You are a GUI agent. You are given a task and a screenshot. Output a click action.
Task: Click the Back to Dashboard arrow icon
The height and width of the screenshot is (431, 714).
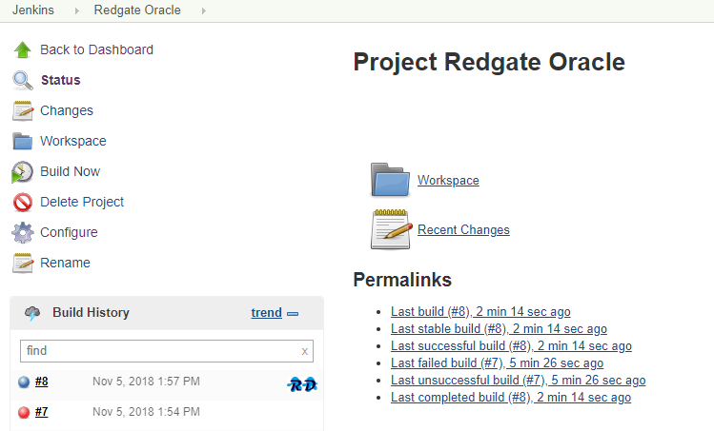(x=23, y=49)
